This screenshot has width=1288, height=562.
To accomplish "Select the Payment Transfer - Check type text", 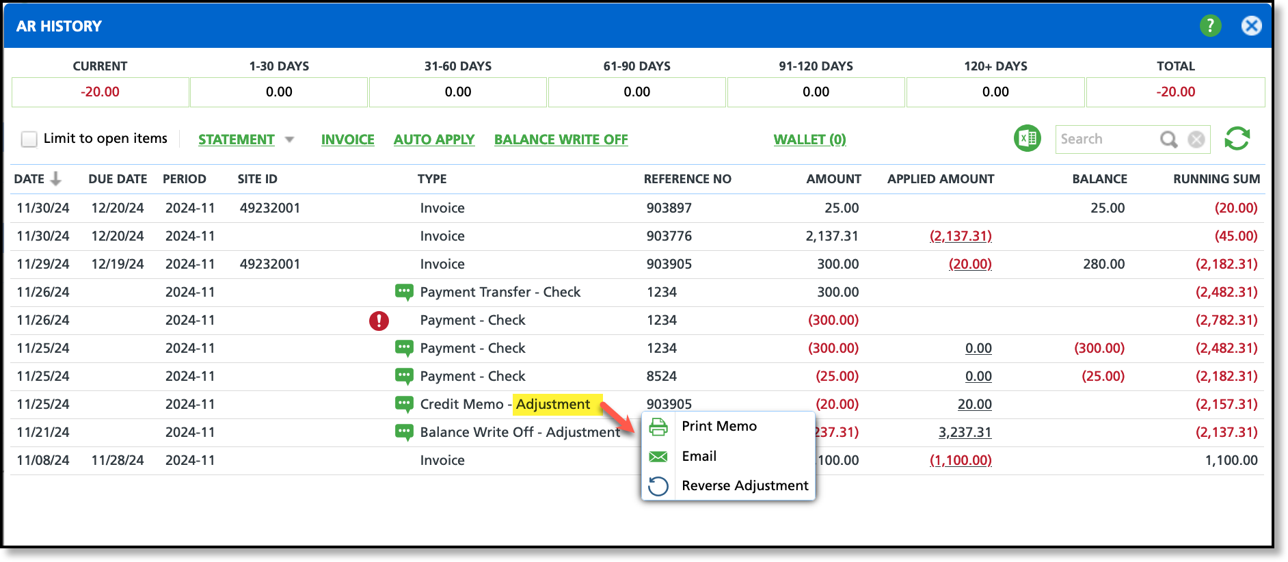I will (x=500, y=292).
